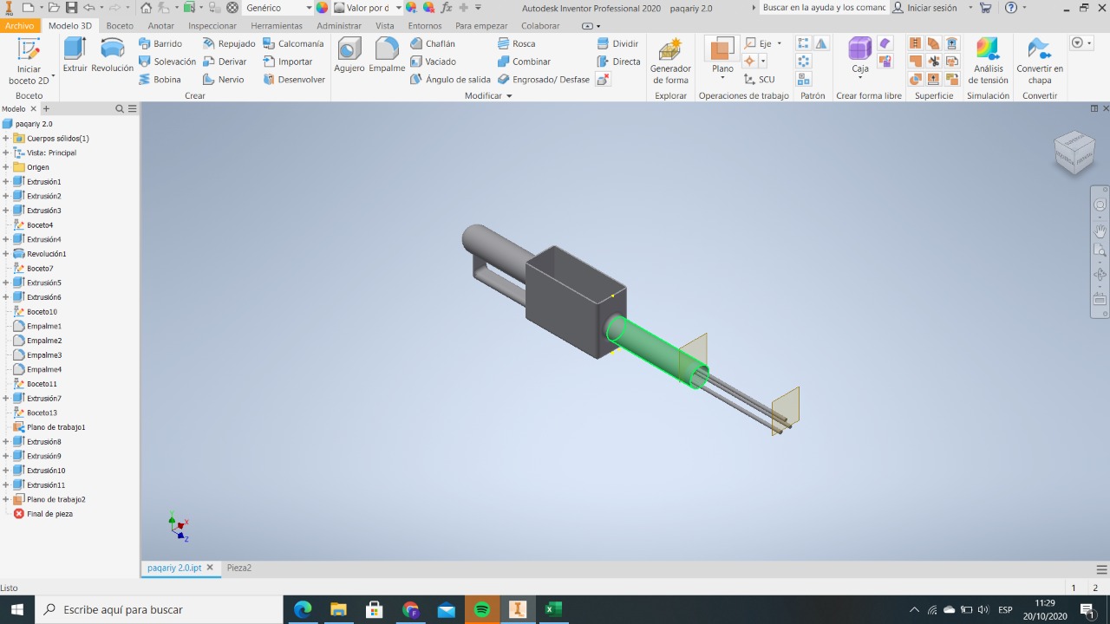Choose the Solevación loft tool

[x=167, y=62]
